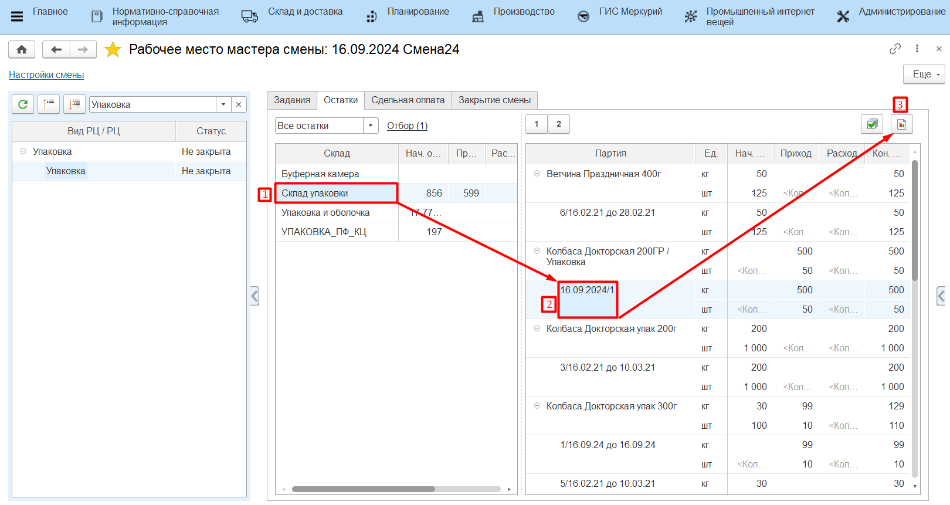Go back with the left arrow
The height and width of the screenshot is (505, 950).
[56, 50]
